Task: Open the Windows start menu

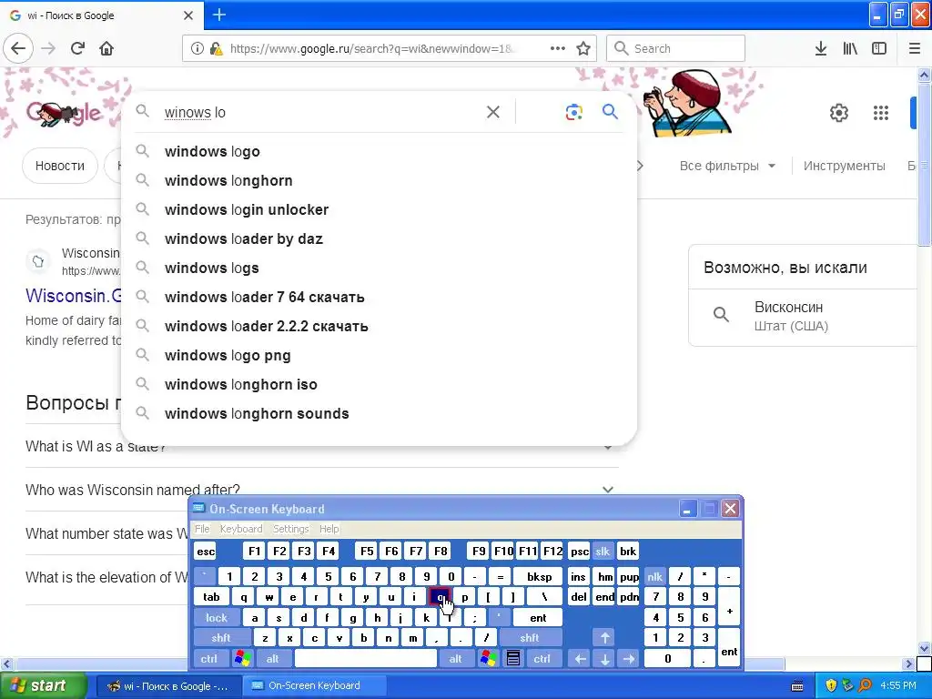Action: coord(42,686)
